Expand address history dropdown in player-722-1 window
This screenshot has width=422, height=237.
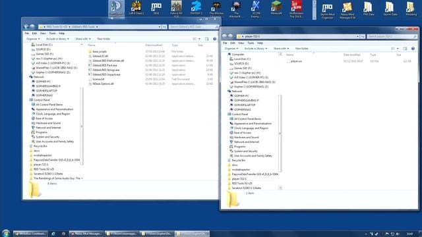pyautogui.click(x=357, y=36)
